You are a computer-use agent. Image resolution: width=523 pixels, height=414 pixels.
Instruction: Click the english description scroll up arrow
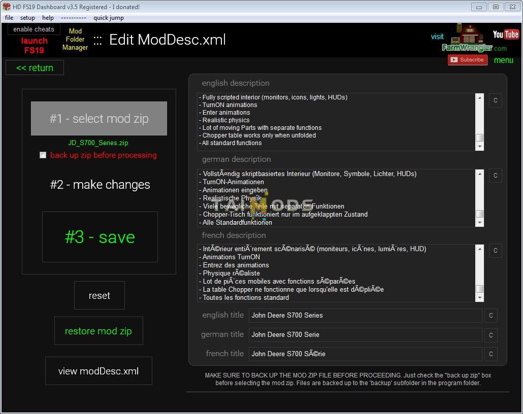pos(480,98)
